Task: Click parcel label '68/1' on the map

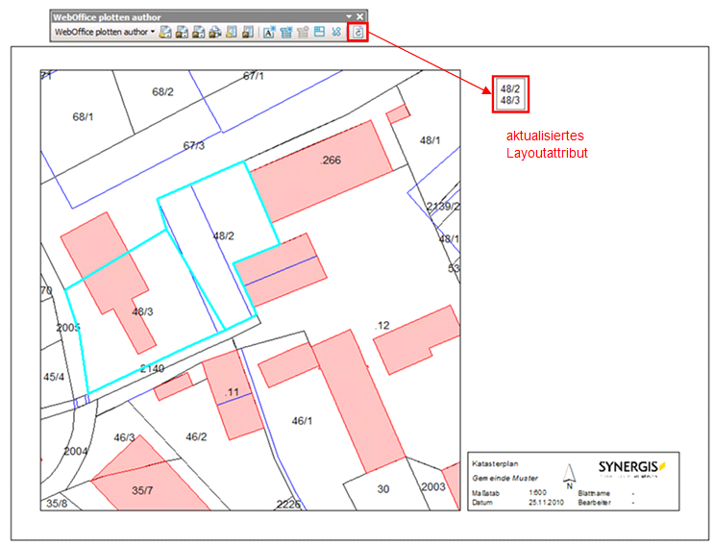Action: [x=83, y=117]
